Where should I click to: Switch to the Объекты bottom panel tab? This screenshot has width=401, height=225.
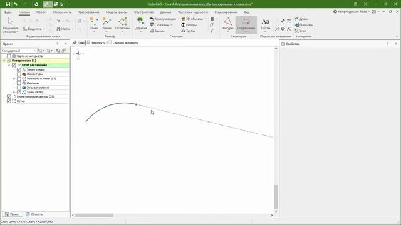pyautogui.click(x=35, y=214)
